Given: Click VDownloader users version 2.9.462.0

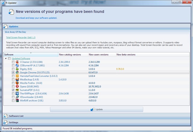Looking at the screenshot, I should coord(93,97).
